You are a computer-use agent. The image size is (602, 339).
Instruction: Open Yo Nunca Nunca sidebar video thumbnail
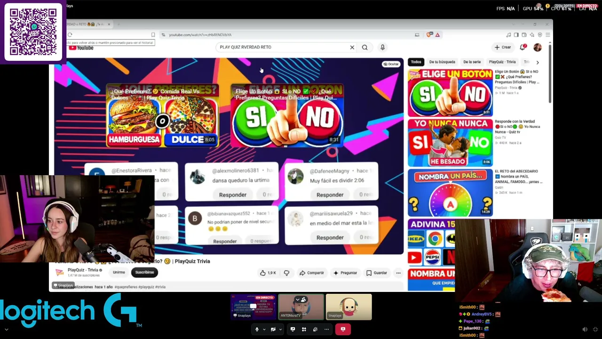coord(450,143)
